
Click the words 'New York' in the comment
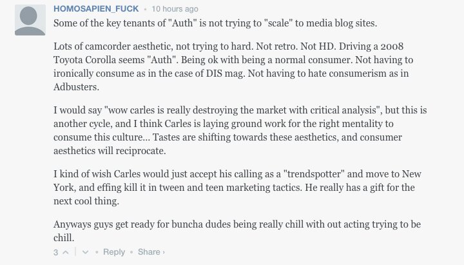[411, 174]
